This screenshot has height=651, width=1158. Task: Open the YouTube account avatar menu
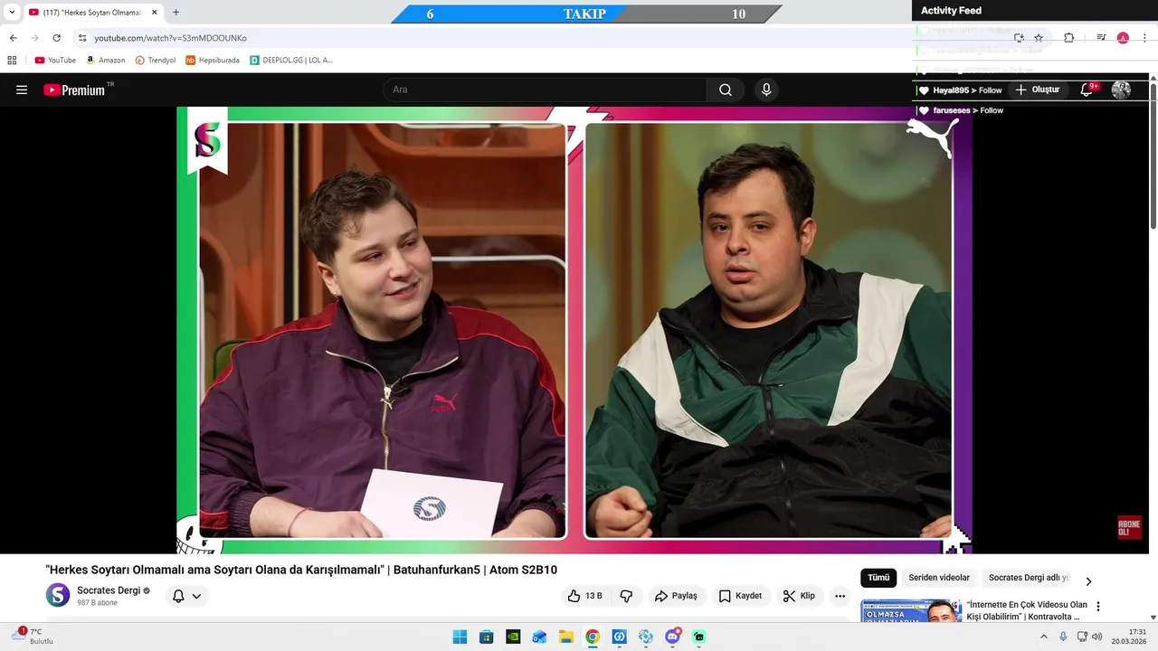tap(1121, 90)
